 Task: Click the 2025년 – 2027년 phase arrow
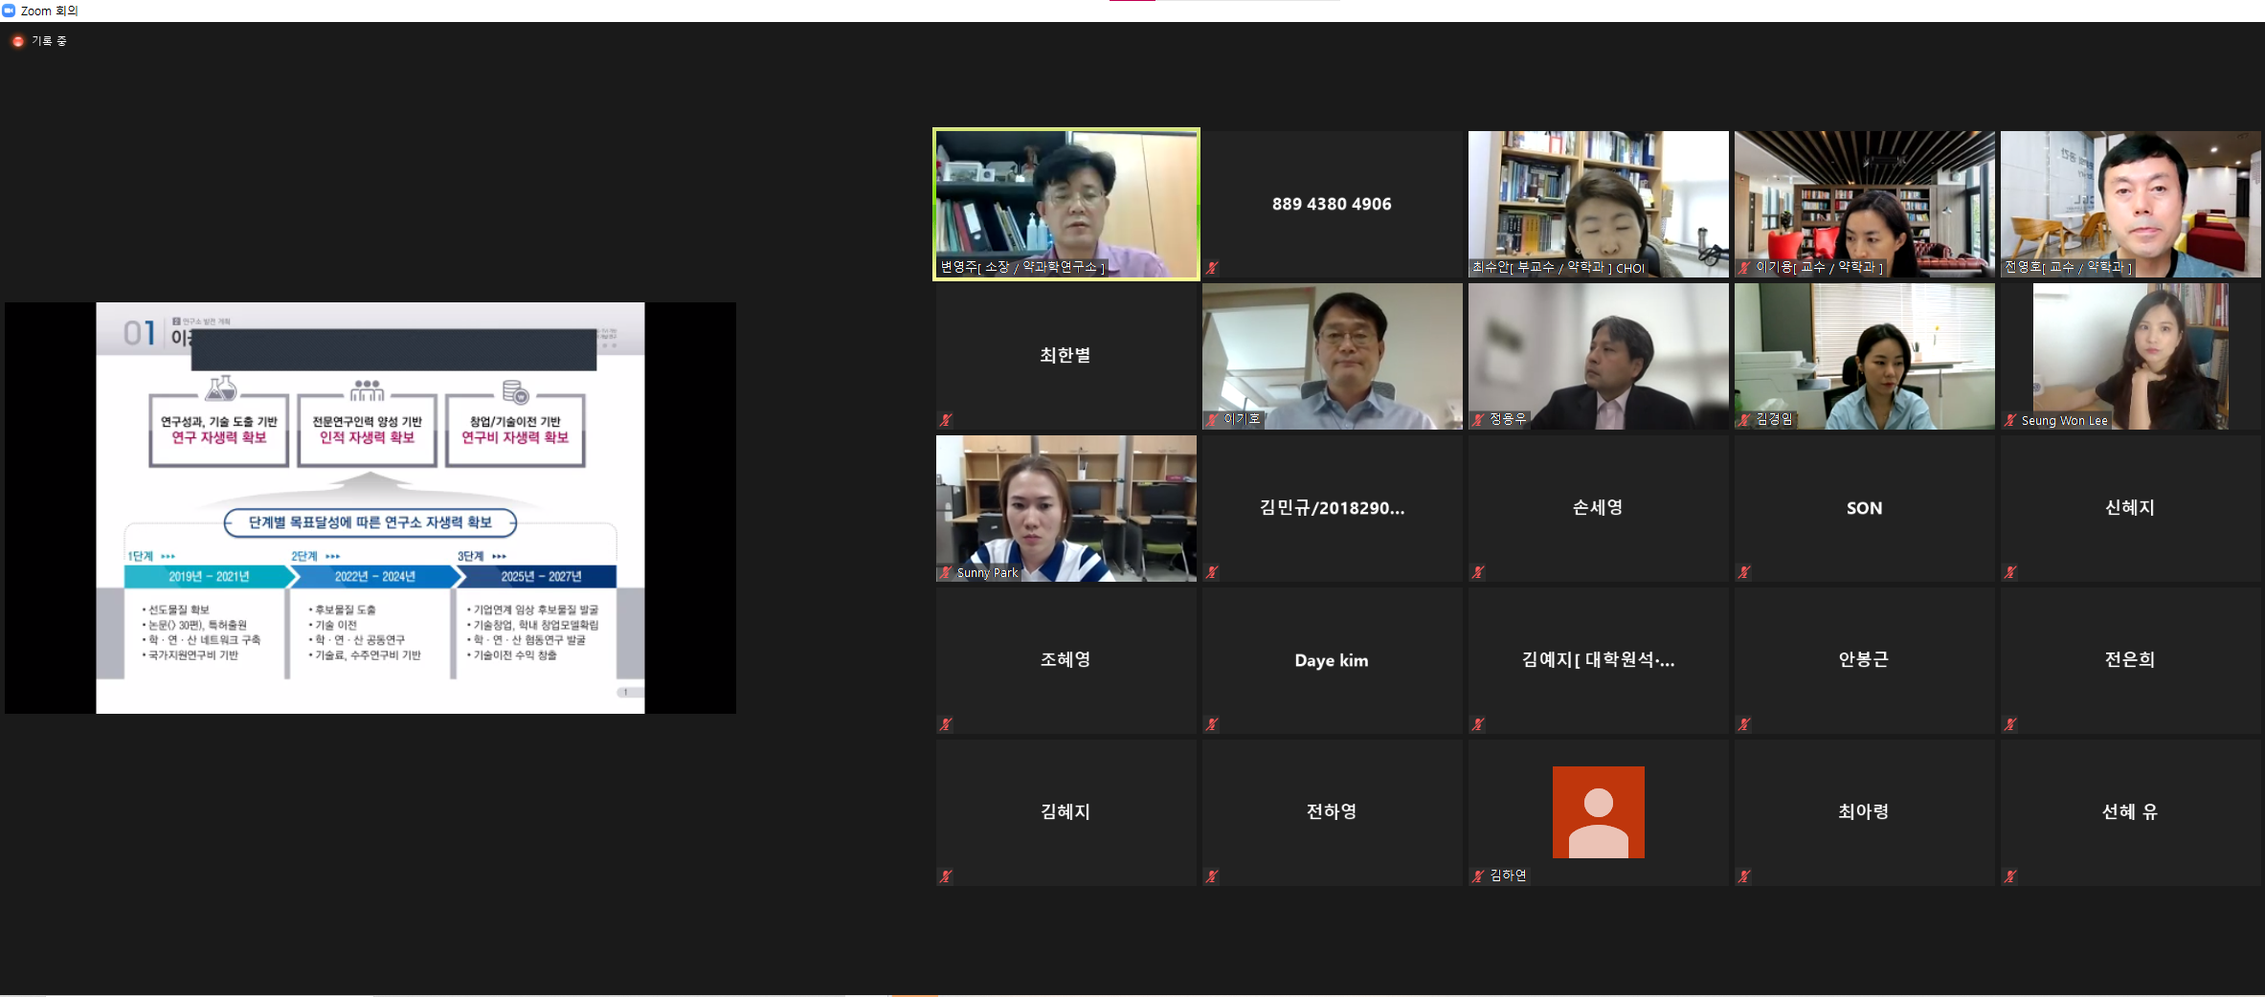point(541,576)
